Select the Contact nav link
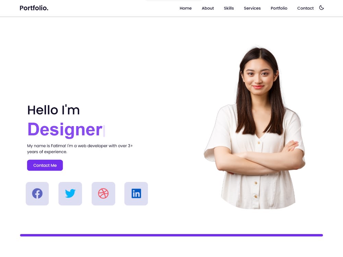 [x=305, y=8]
